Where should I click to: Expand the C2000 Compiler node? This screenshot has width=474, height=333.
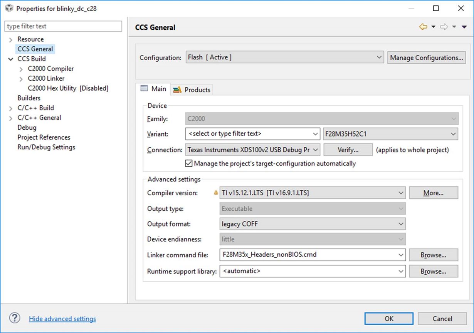tap(21, 69)
